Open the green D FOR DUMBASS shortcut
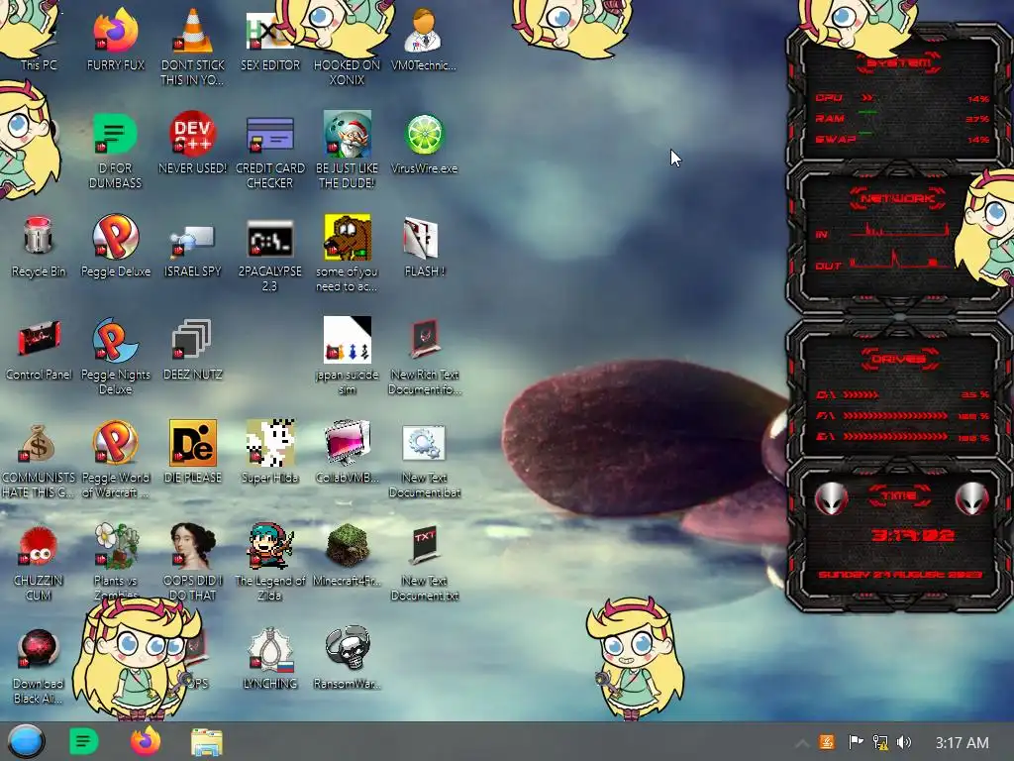This screenshot has height=761, width=1014. coord(115,134)
